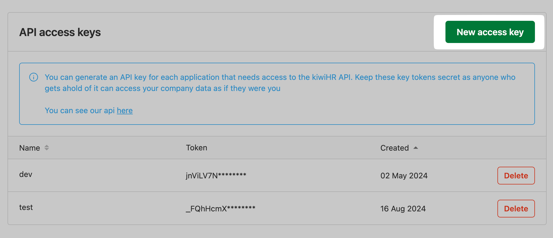Toggle the Created column sort arrow
Image resolution: width=553 pixels, height=238 pixels.
(x=416, y=148)
